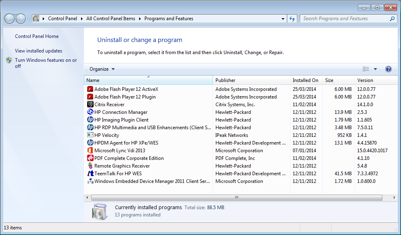
Task: Click the HP Connection Manager icon
Action: (x=90, y=112)
